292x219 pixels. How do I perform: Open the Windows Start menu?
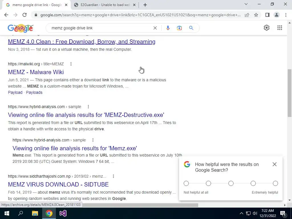coord(7,213)
